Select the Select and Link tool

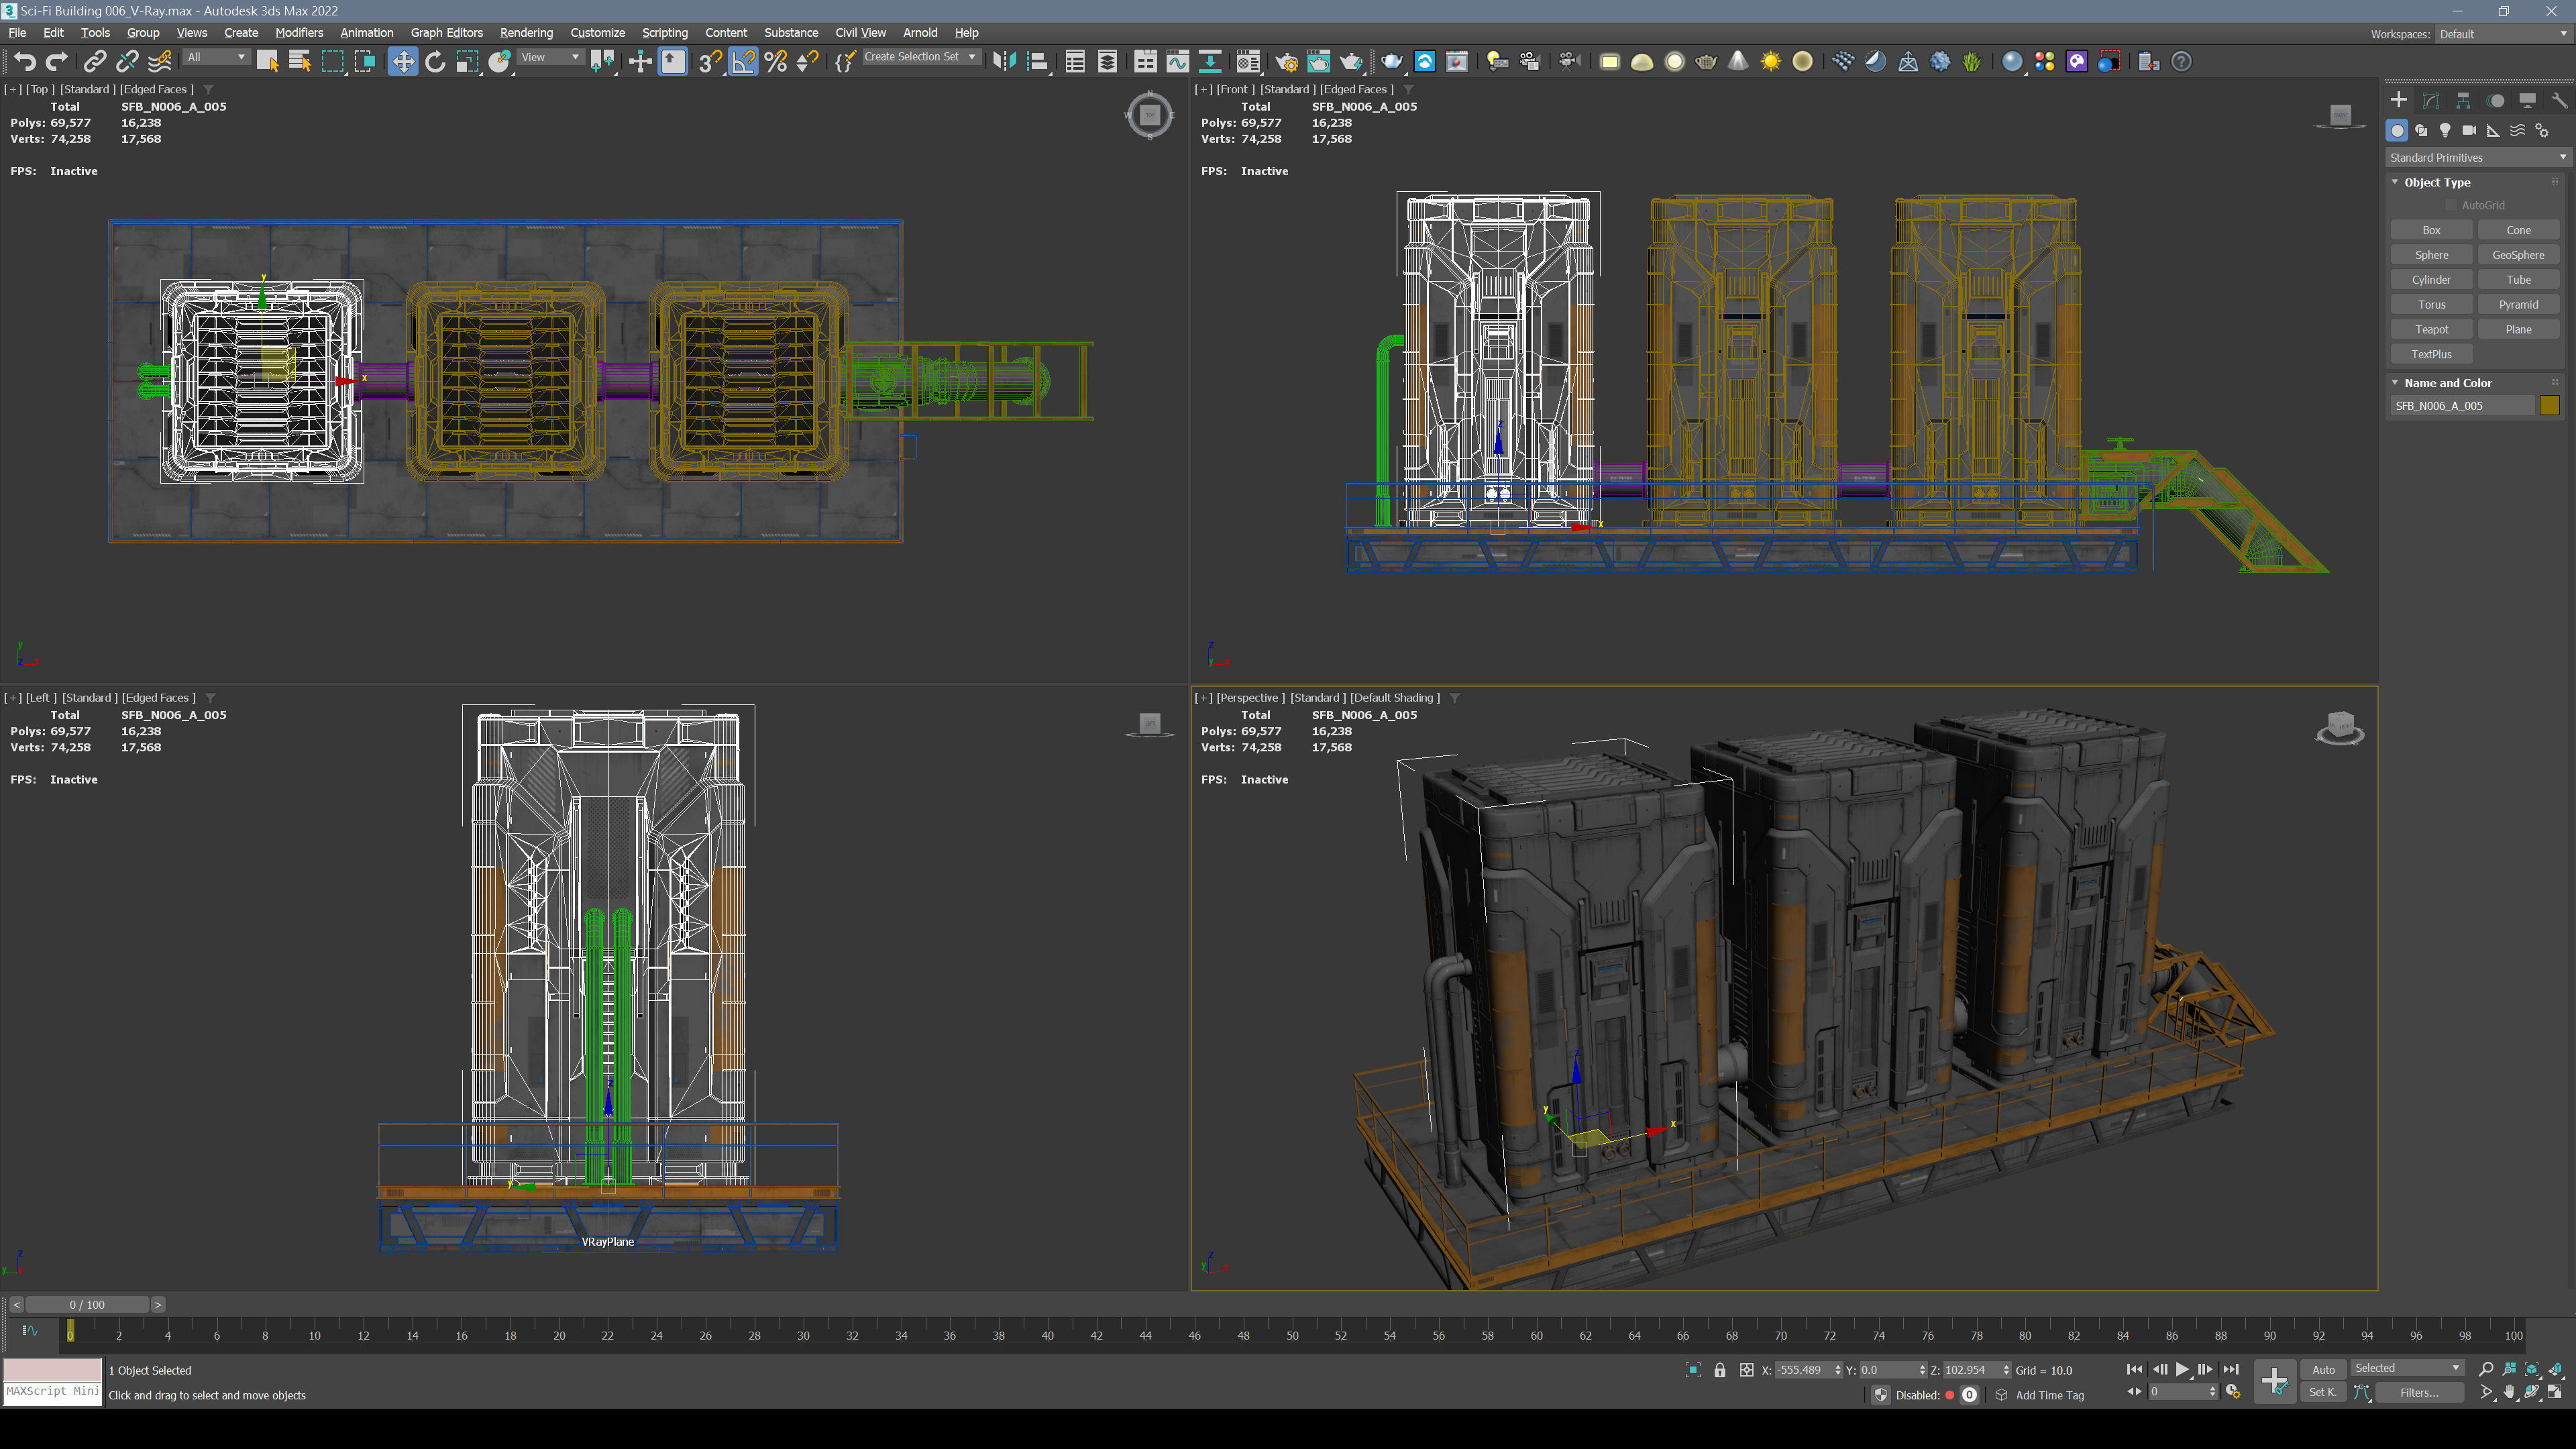pyautogui.click(x=94, y=62)
